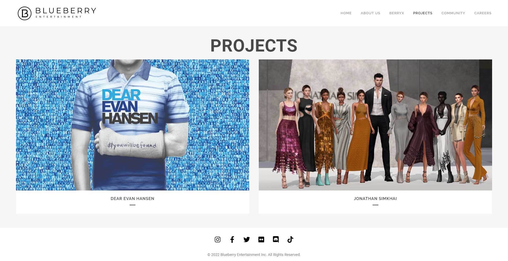Select the Projects menu item
The image size is (508, 261).
pos(423,13)
